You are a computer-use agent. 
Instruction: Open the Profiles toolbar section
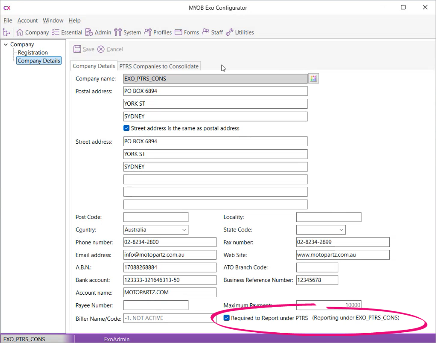point(158,33)
